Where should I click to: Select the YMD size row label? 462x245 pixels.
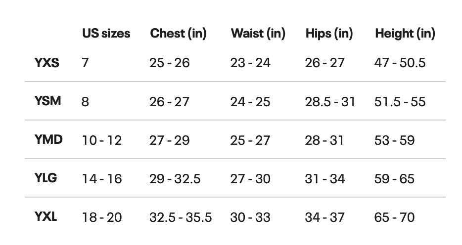click(48, 139)
